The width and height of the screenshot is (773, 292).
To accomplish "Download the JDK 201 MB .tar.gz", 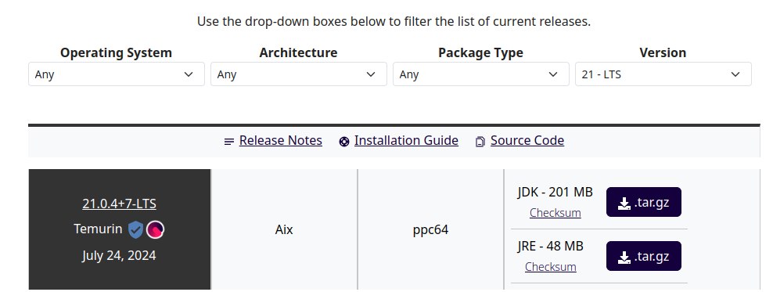I will (644, 202).
